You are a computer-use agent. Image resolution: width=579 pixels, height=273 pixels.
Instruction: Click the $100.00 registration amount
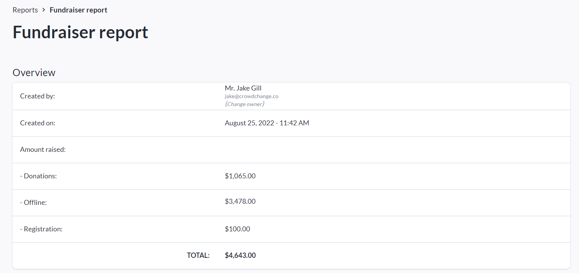pyautogui.click(x=237, y=229)
